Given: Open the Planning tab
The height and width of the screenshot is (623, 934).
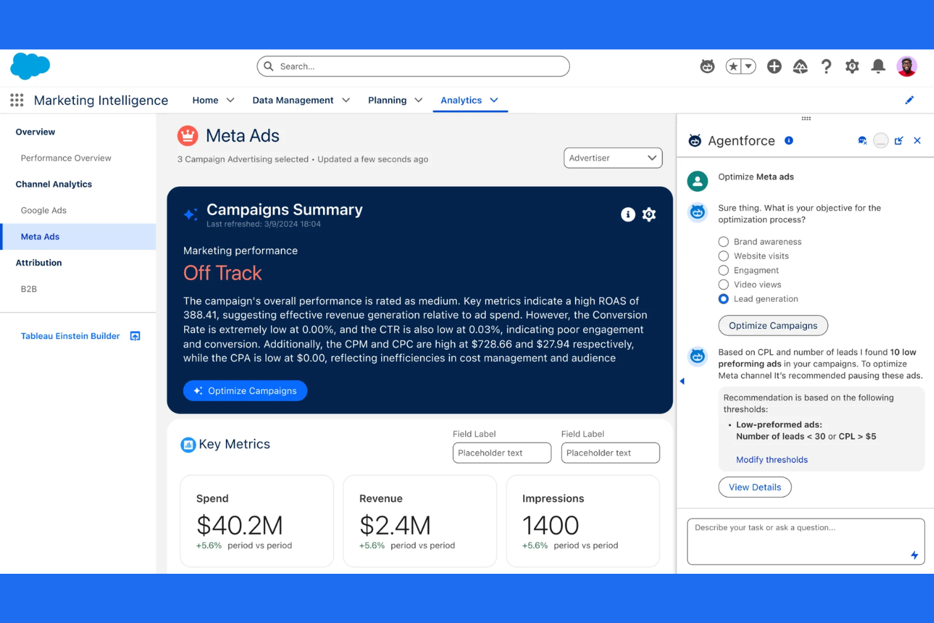Looking at the screenshot, I should (x=387, y=100).
